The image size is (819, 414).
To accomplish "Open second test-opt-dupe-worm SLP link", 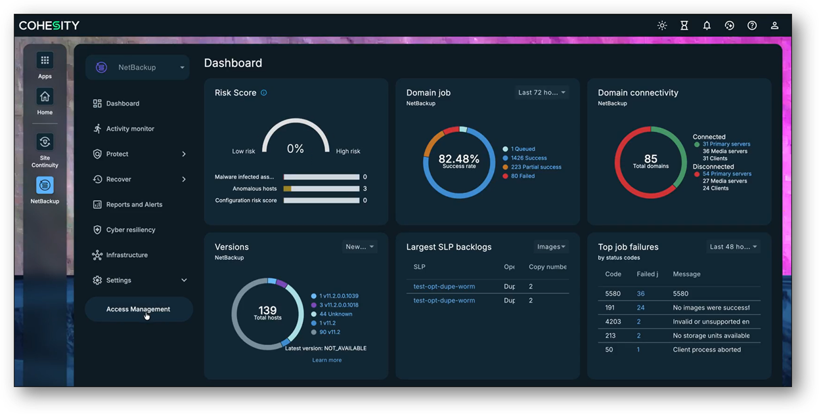I will pos(444,300).
